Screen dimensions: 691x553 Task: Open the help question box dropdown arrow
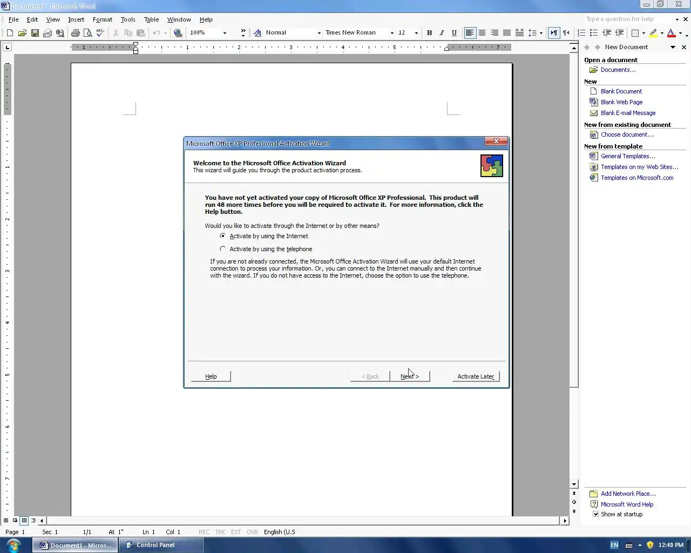677,19
